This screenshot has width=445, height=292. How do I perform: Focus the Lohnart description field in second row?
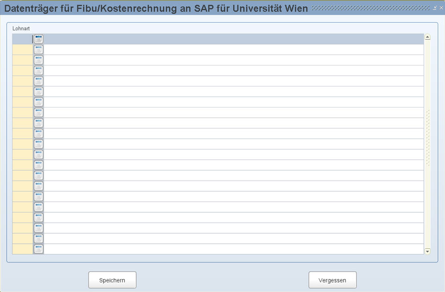pos(234,49)
